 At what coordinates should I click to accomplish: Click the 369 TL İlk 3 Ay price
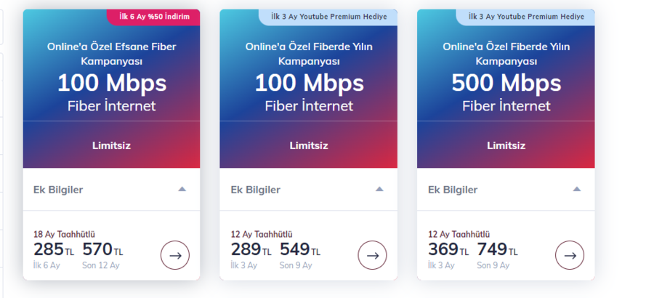click(448, 255)
